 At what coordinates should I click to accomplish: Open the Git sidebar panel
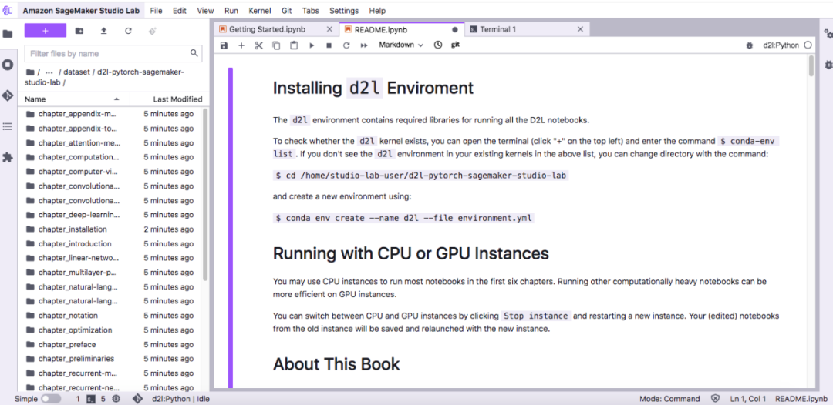click(8, 95)
